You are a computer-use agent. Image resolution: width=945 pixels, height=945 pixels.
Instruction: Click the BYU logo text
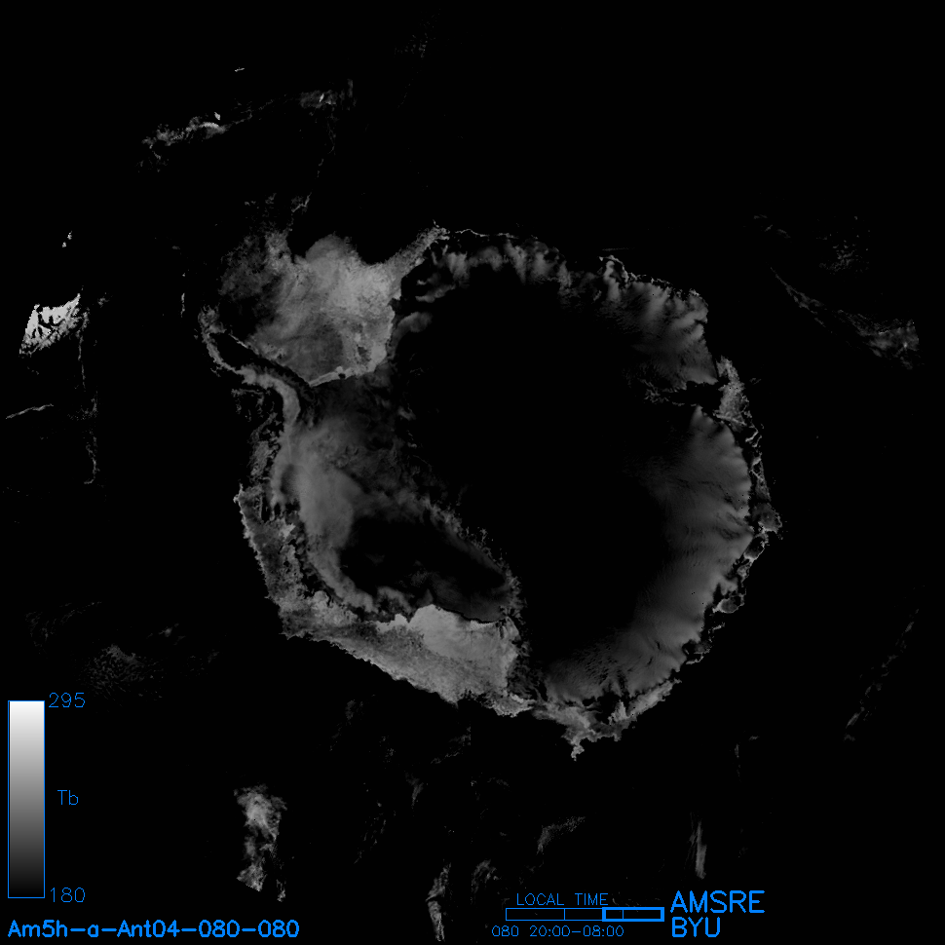click(x=696, y=928)
